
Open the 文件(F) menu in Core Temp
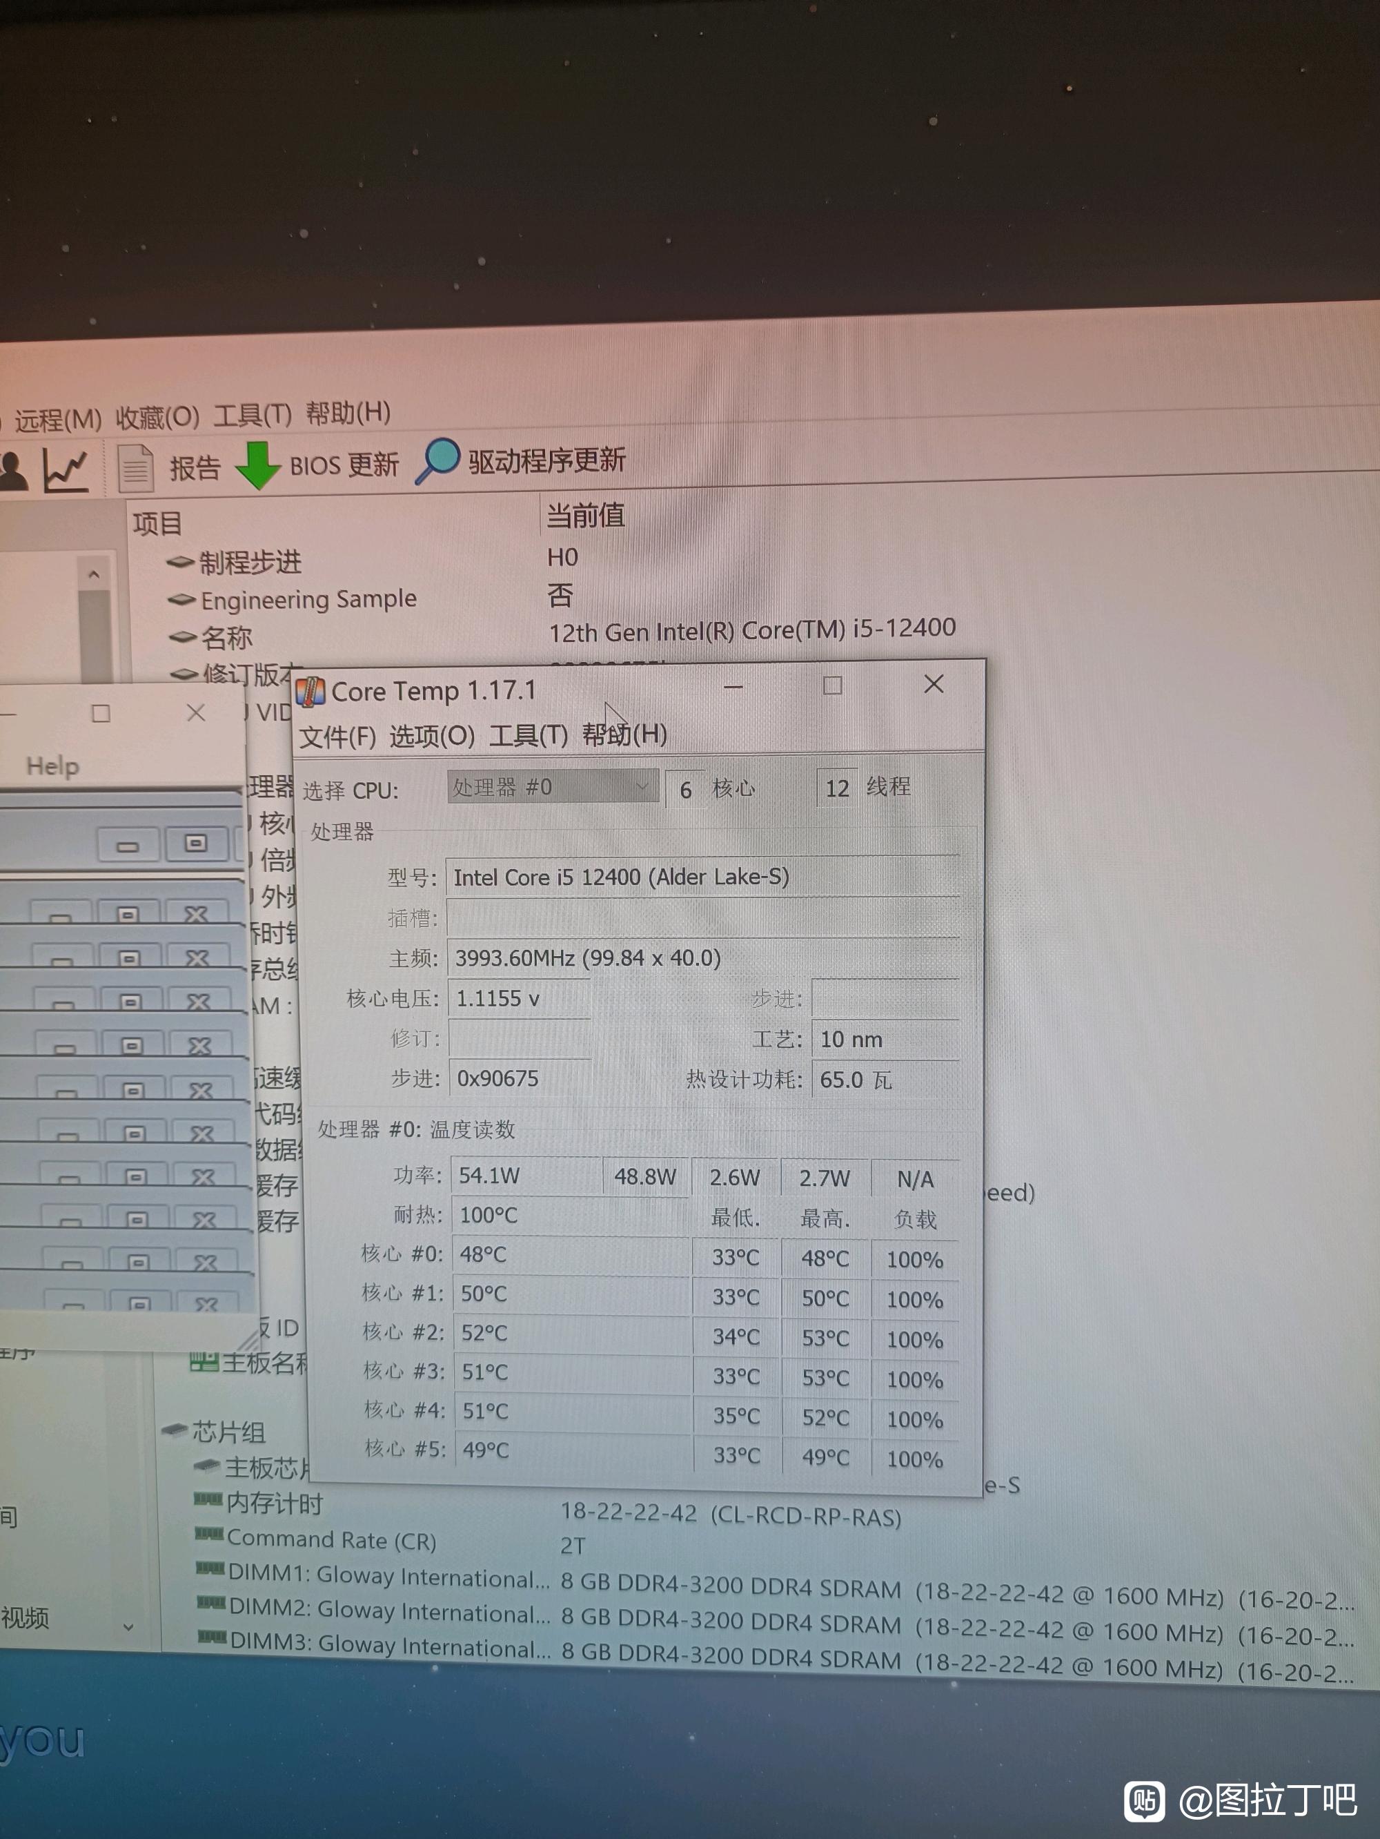click(x=337, y=736)
